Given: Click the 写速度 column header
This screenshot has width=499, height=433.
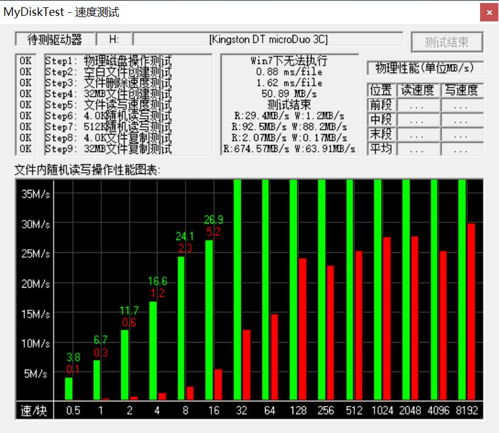Looking at the screenshot, I should pyautogui.click(x=461, y=90).
